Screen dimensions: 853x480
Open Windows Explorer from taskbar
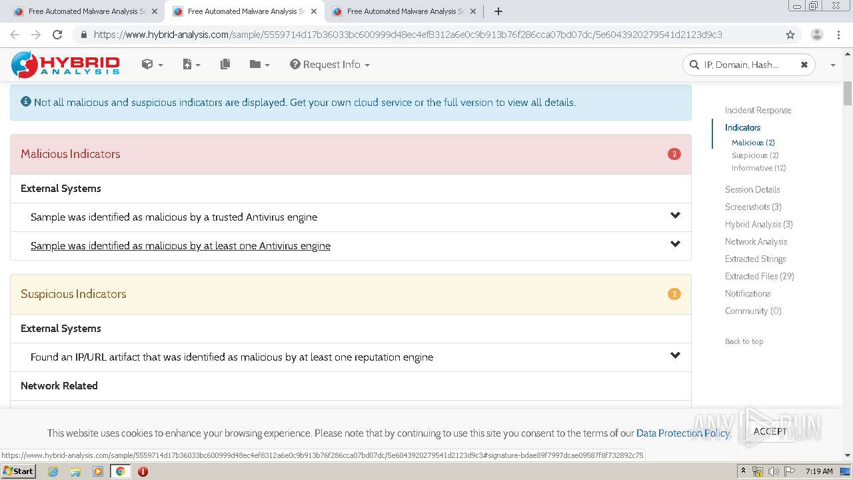75,471
